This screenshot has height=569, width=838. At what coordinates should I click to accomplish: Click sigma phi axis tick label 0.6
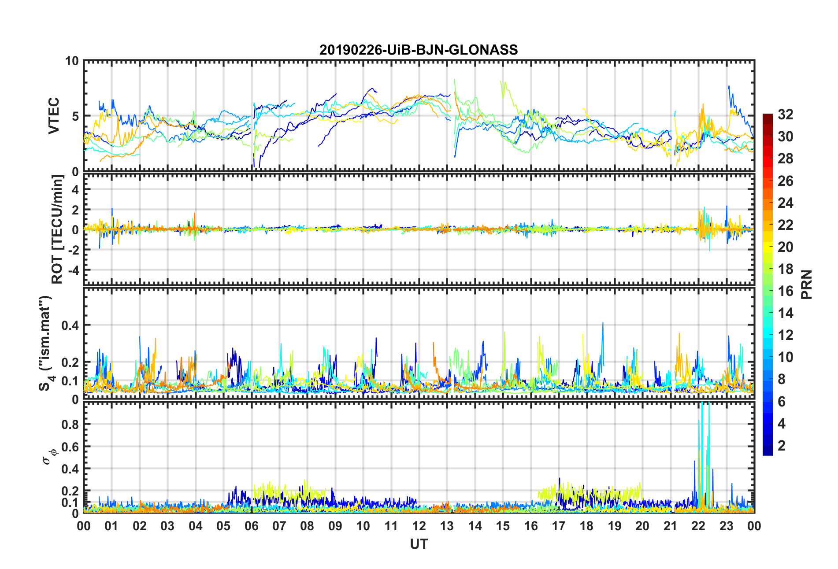[x=70, y=447]
